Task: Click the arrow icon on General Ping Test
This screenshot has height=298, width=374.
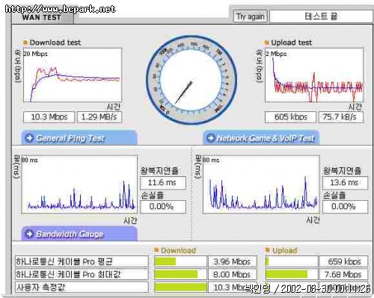Action: (x=29, y=137)
